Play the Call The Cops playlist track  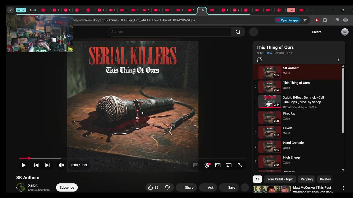pos(297,102)
